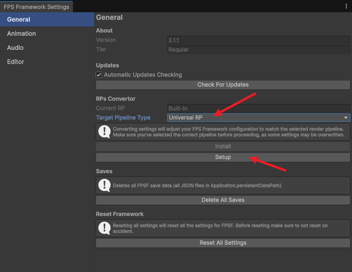Click the Version label
The image size is (352, 272).
tap(106, 40)
